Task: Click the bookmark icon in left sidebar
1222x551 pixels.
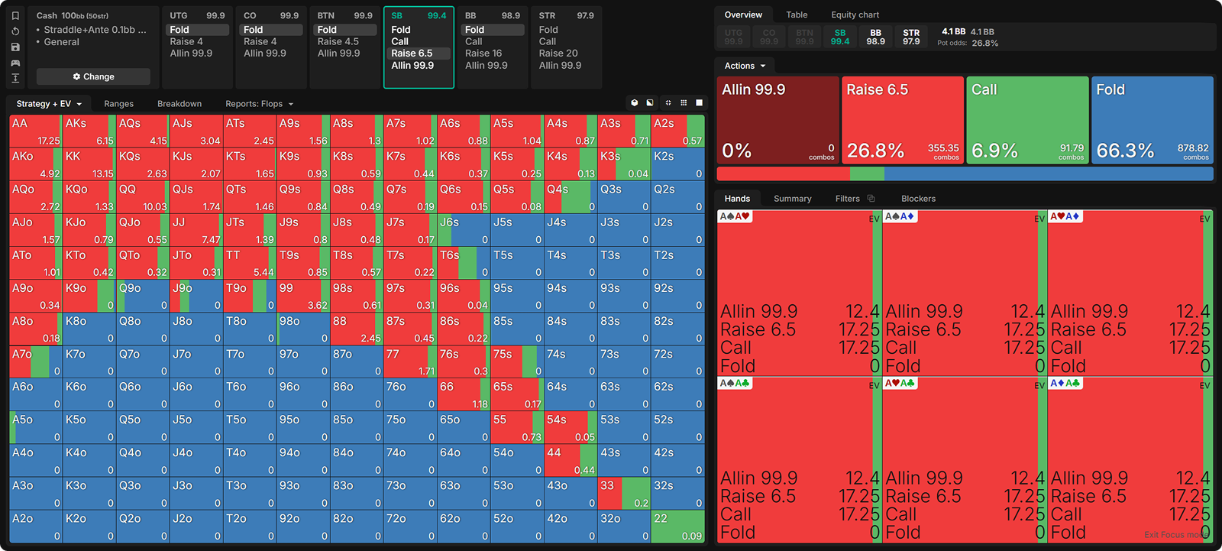Action: pos(15,16)
